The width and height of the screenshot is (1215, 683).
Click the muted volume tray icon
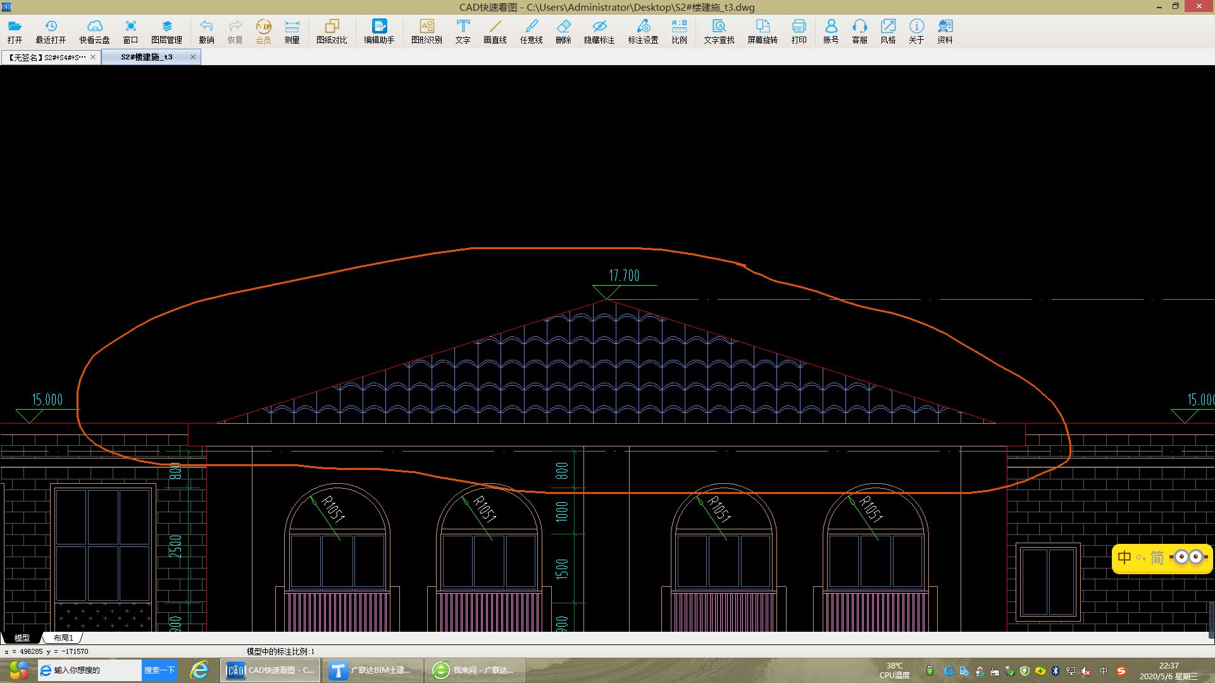coord(1086,671)
